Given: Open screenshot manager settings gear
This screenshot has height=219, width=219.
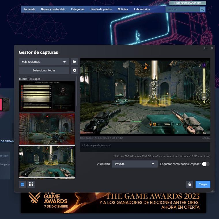Looking at the screenshot, I should pyautogui.click(x=74, y=70).
